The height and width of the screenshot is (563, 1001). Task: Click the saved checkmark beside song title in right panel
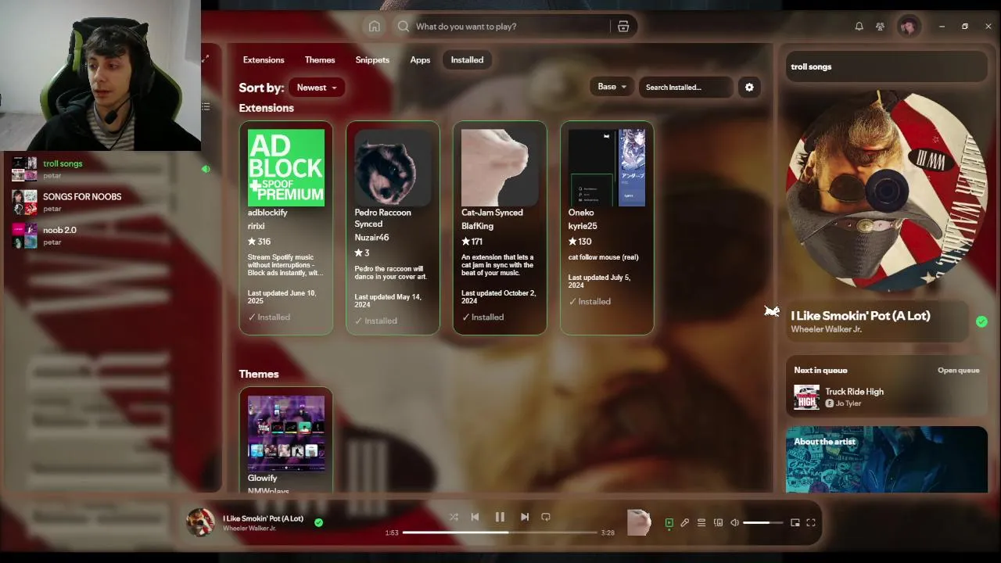tap(981, 321)
